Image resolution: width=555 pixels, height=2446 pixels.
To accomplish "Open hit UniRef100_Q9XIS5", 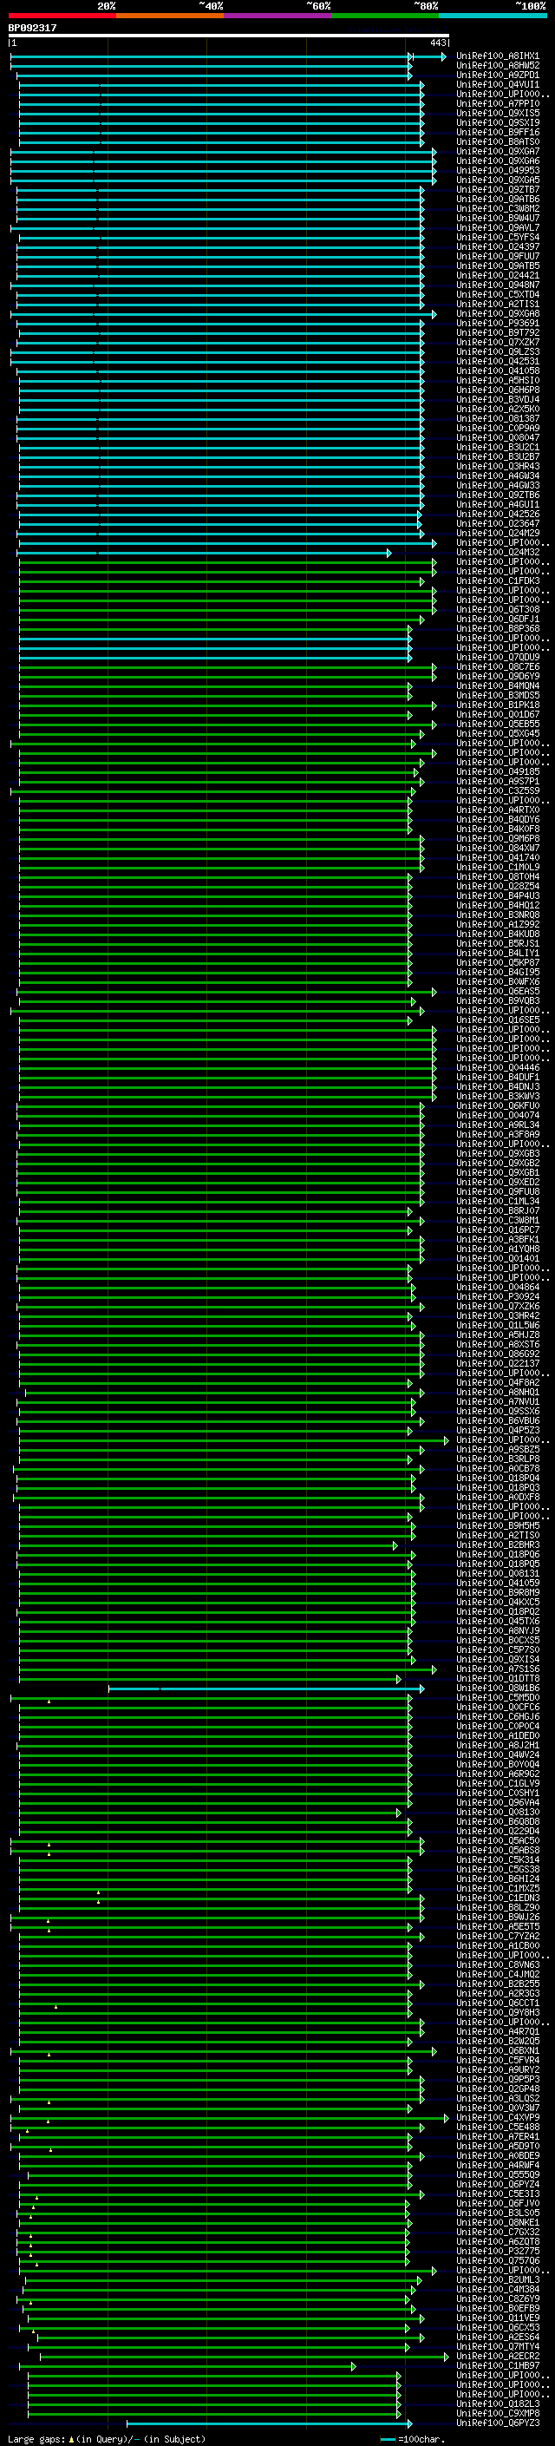I will (497, 113).
